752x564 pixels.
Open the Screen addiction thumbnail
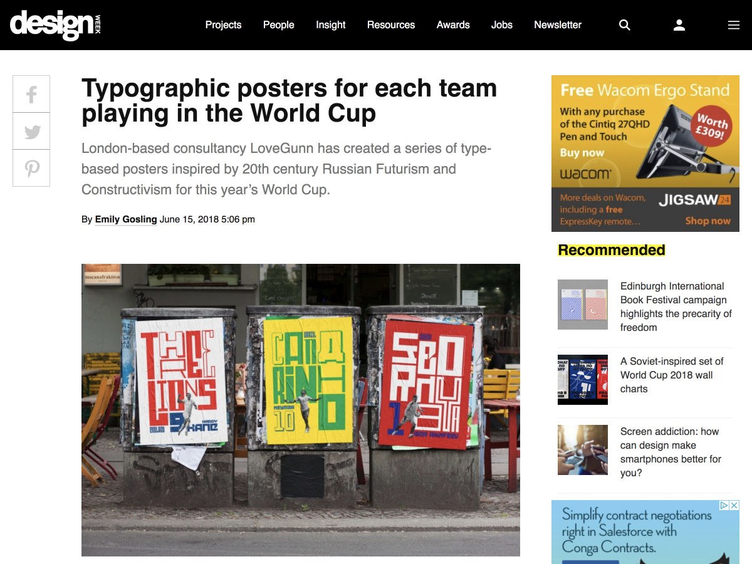click(x=583, y=450)
